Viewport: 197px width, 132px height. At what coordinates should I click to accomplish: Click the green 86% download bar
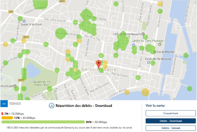coord(43,122)
